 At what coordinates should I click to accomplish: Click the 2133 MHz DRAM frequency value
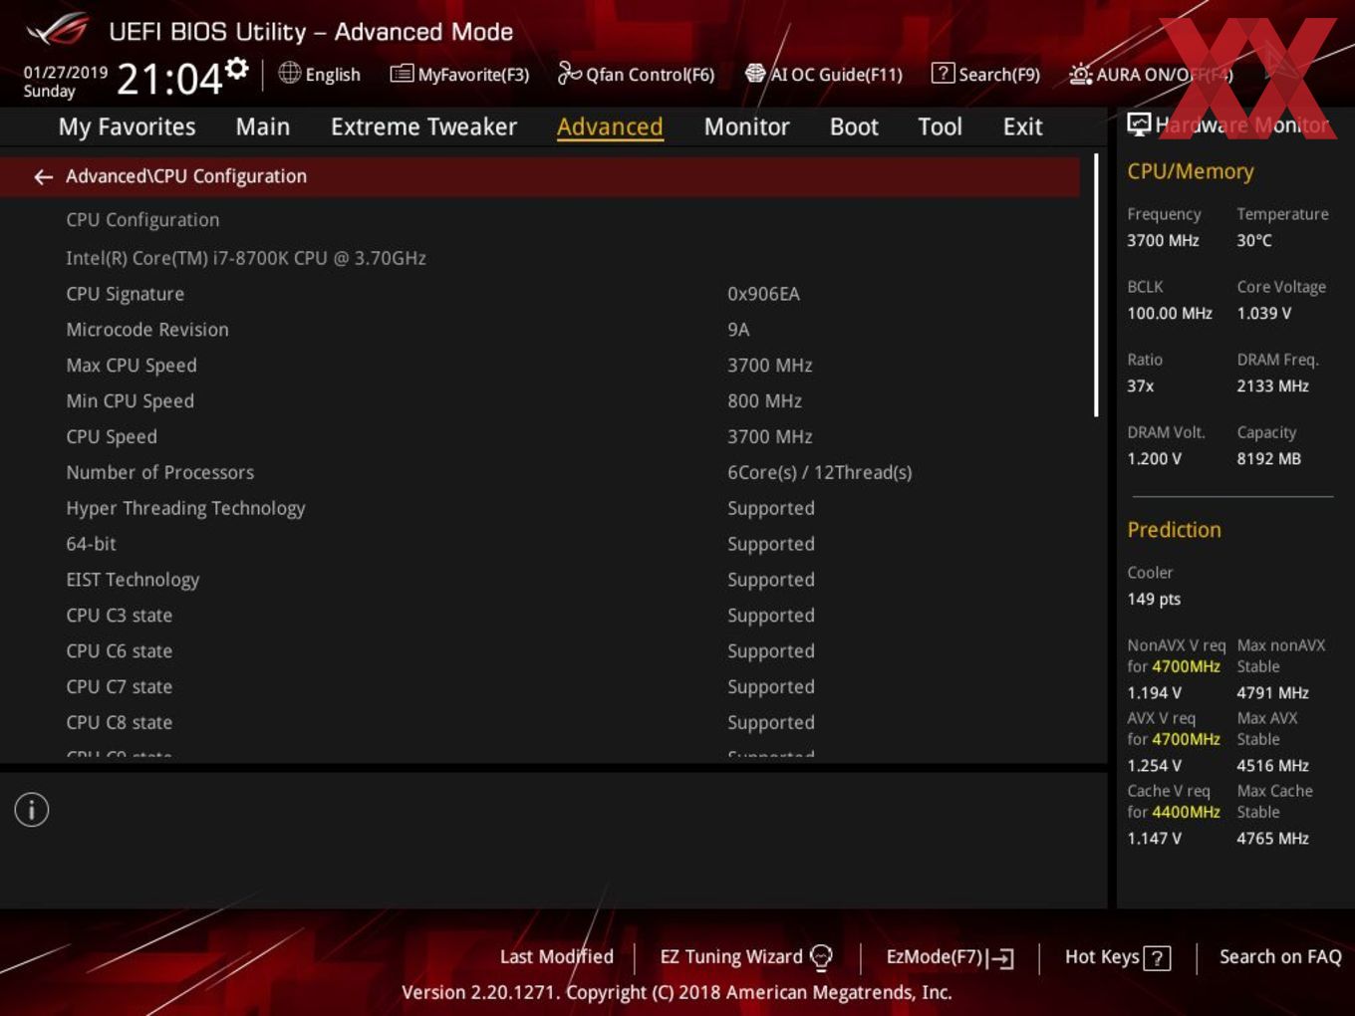click(x=1272, y=385)
